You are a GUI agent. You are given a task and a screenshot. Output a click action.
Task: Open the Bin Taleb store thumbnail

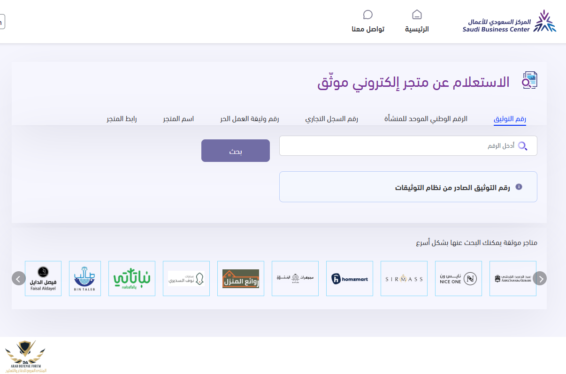(85, 279)
